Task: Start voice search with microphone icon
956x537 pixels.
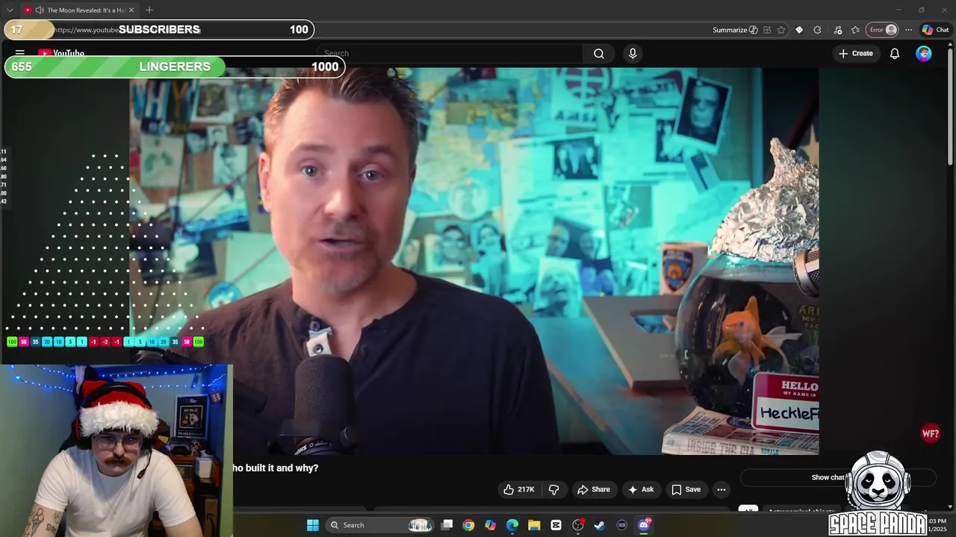Action: (633, 54)
